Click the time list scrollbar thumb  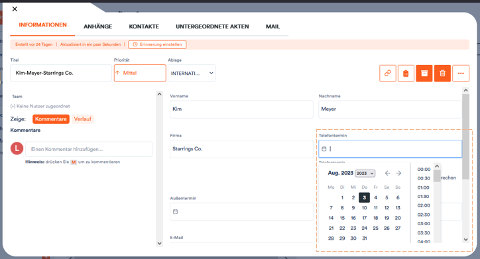pos(437,176)
